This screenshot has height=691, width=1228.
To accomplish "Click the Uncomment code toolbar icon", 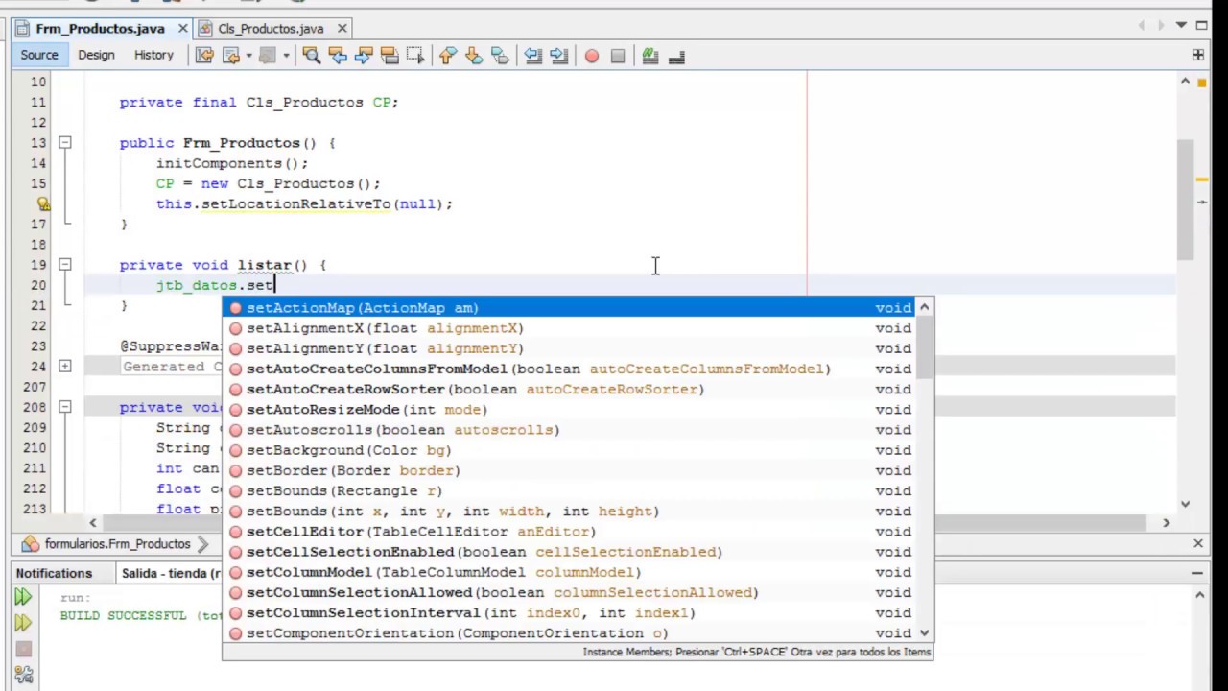I will click(676, 56).
